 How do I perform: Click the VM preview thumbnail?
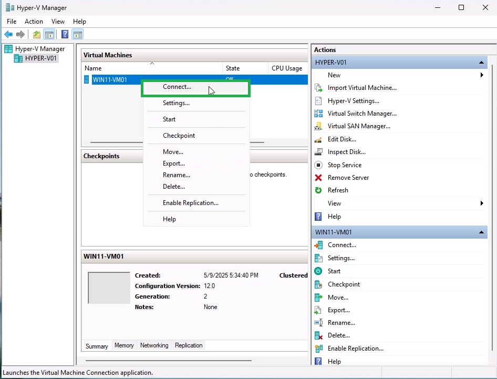pos(109,288)
